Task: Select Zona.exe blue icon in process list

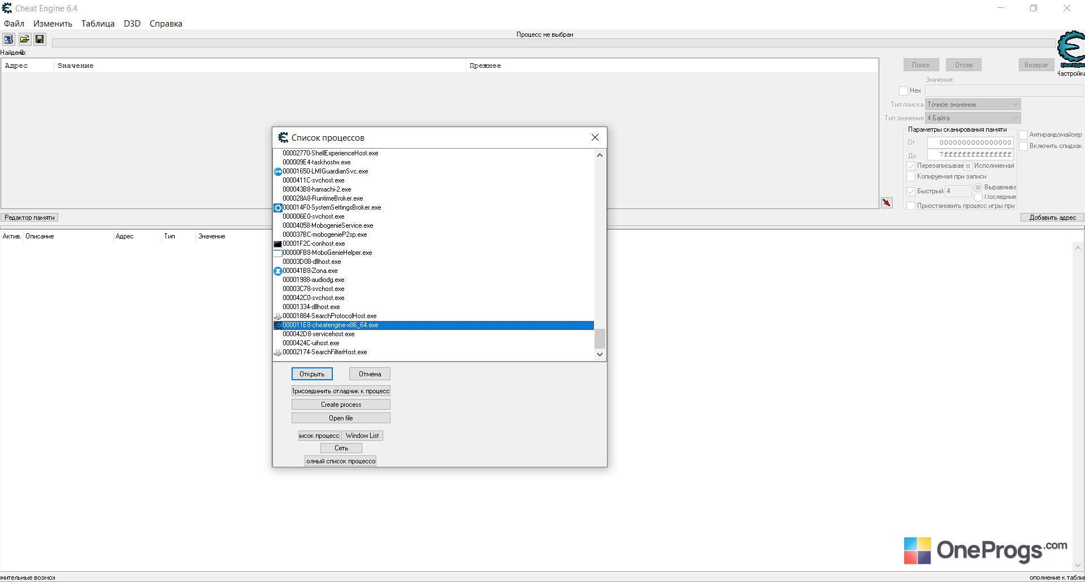Action: click(x=277, y=271)
